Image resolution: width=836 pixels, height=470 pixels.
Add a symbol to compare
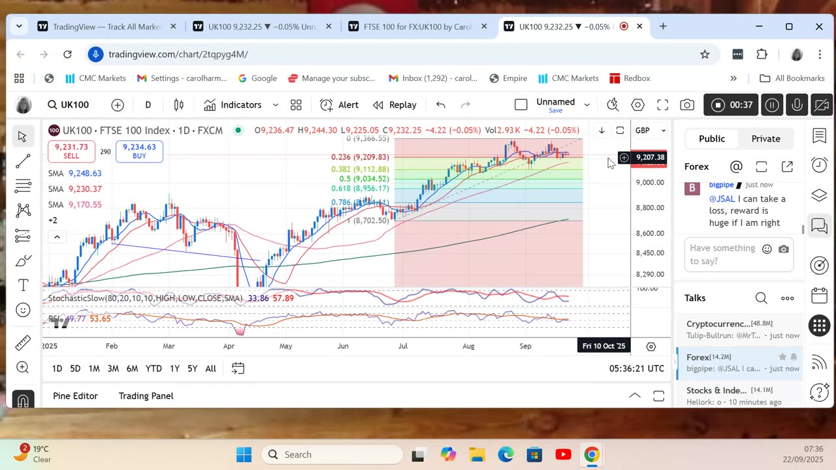tap(118, 105)
